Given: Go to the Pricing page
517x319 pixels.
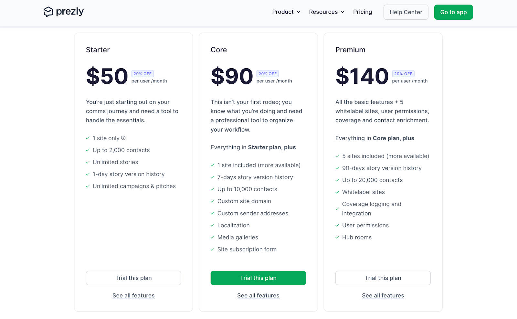Looking at the screenshot, I should pos(363,12).
